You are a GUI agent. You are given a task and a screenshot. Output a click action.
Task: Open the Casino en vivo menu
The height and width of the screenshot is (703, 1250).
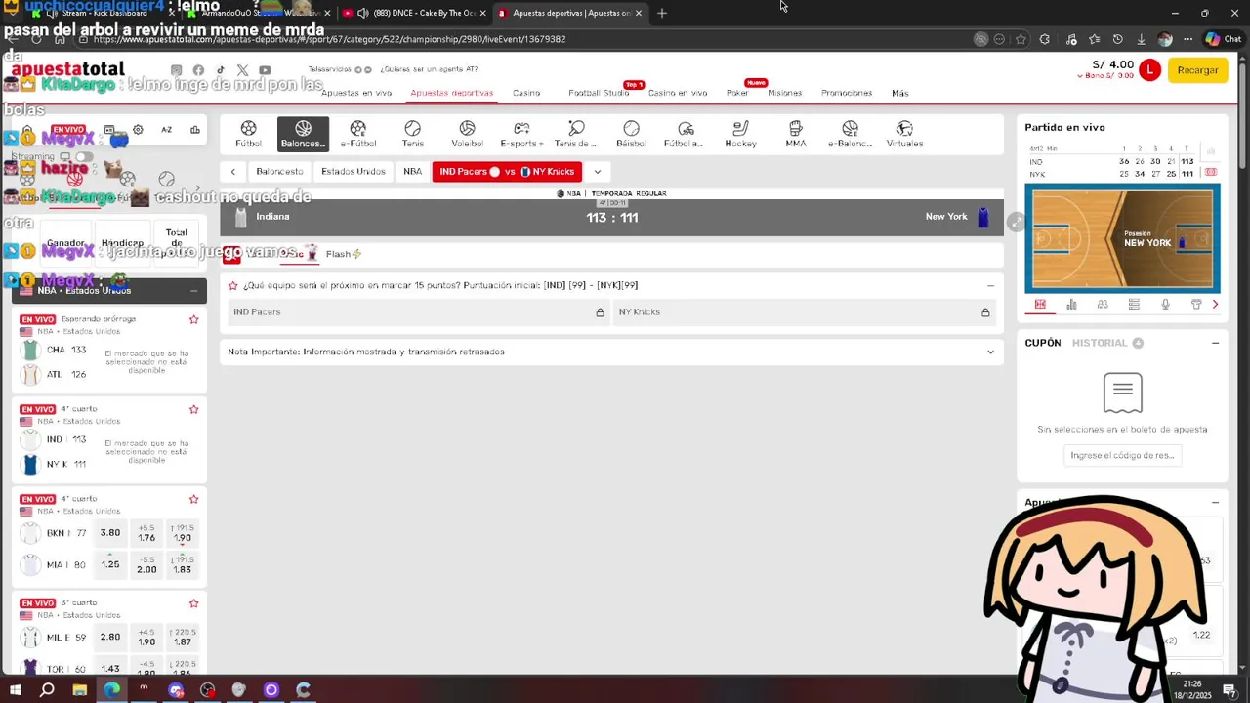(678, 93)
